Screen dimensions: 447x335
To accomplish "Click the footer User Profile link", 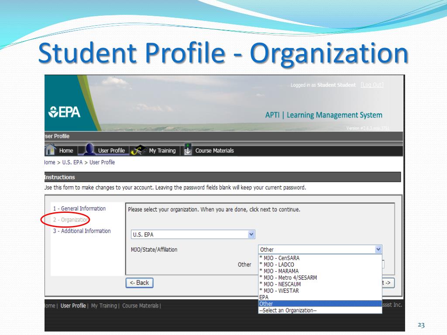I will tap(73, 306).
